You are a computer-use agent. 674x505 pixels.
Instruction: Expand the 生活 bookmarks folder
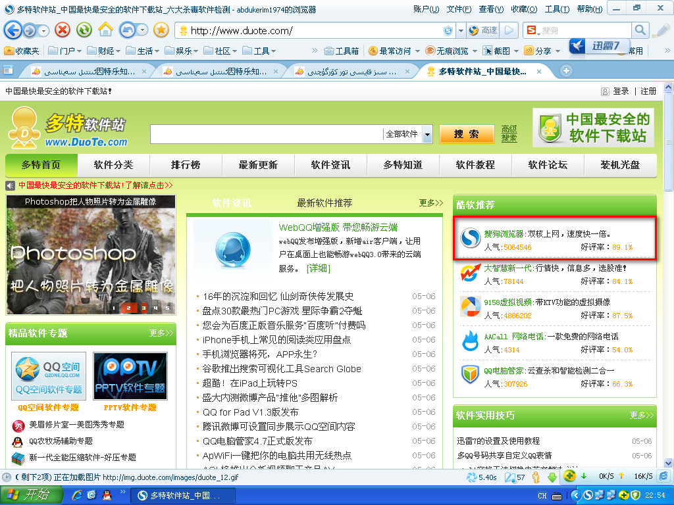(142, 51)
